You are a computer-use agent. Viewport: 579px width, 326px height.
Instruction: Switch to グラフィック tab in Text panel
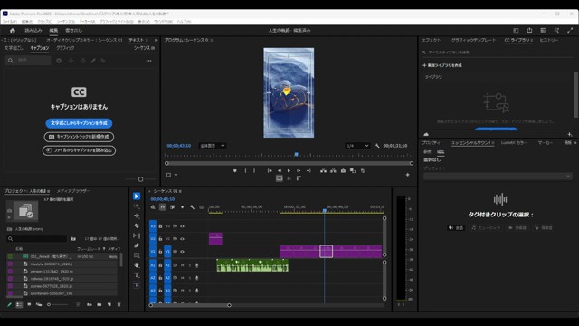pyautogui.click(x=65, y=48)
